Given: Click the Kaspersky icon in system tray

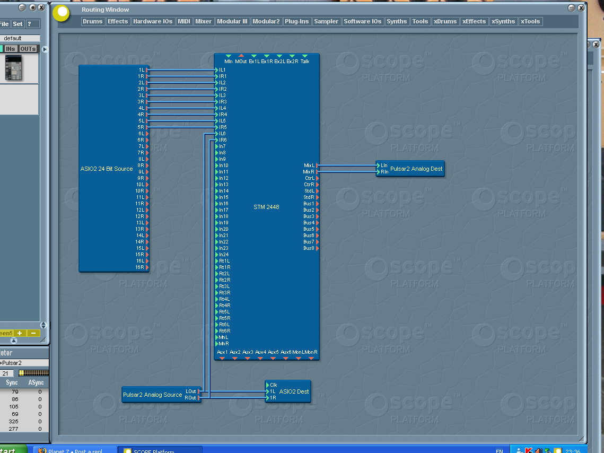Looking at the screenshot, I should [x=528, y=451].
